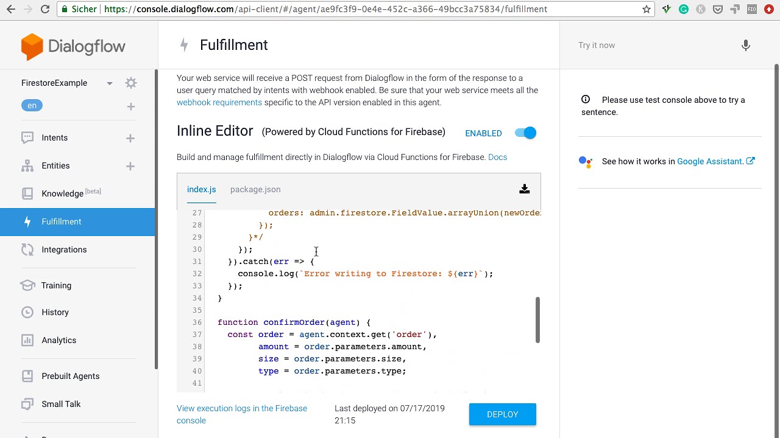Download the fulfillment code

point(524,189)
